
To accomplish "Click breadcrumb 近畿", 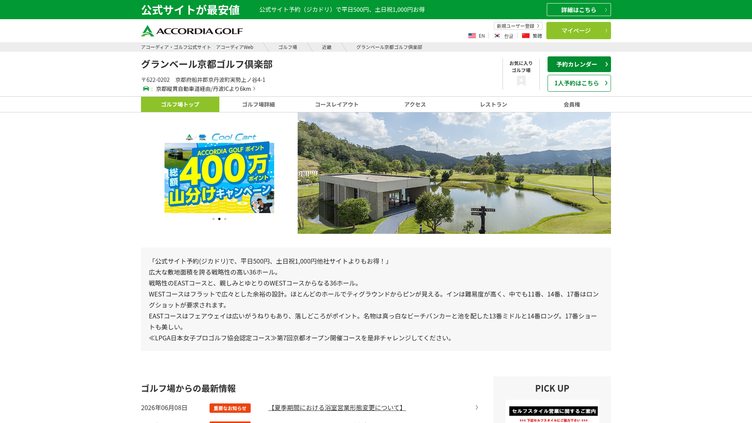I will (327, 47).
